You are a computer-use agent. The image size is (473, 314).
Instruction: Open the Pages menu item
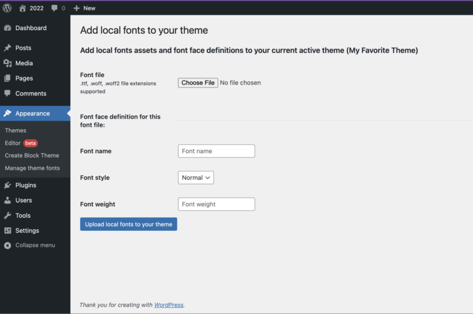point(24,78)
